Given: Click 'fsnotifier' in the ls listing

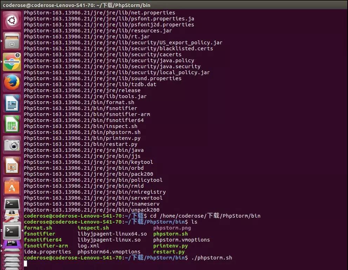Looking at the screenshot, I should point(39,234).
